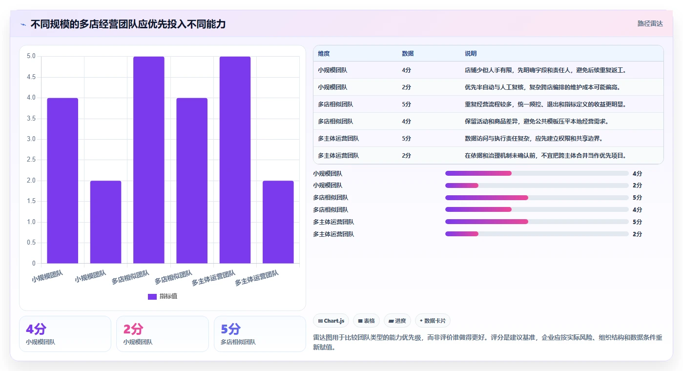
Task: Select the table note starting 店铺少但人手有限
Action: (x=545, y=70)
